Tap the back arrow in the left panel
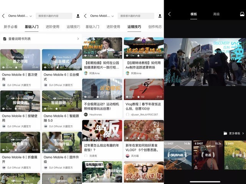This screenshot has width=246, height=184. pyautogui.click(x=3, y=16)
